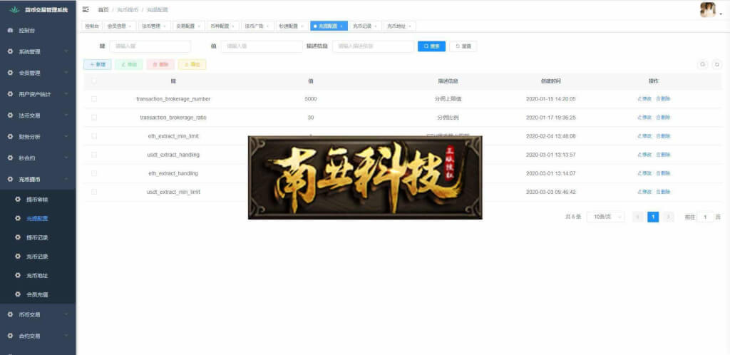Screen dimensions: 730x355
Task: Check the eth_extract_min_limit row checkbox
Action: pos(94,136)
